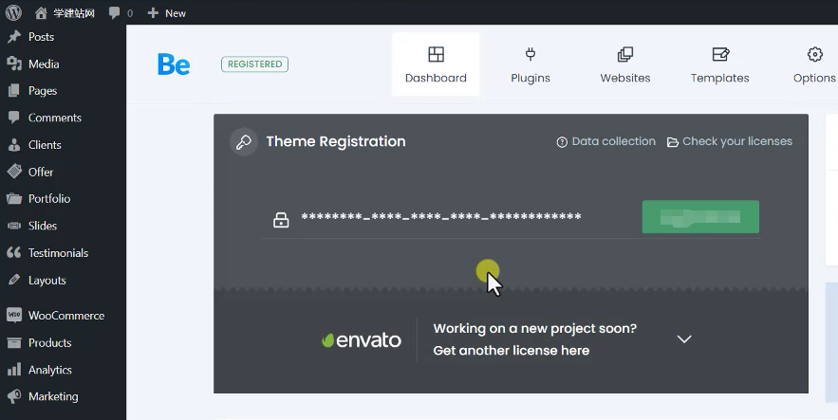
Task: Click the green blurred button beside license key
Action: (700, 217)
